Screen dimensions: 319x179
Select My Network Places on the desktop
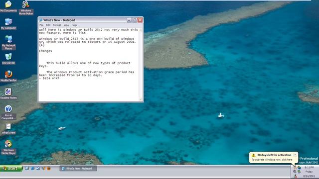tap(8, 43)
